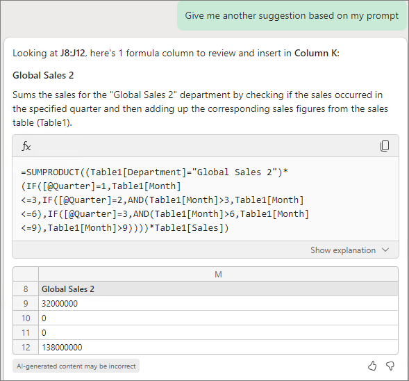409x381 pixels.
Task: Click inside the SUMPRODUCT formula code block
Action: pos(206,200)
